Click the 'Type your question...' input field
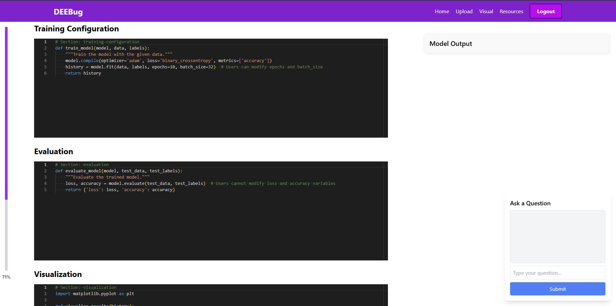This screenshot has height=306, width=616. [557, 273]
